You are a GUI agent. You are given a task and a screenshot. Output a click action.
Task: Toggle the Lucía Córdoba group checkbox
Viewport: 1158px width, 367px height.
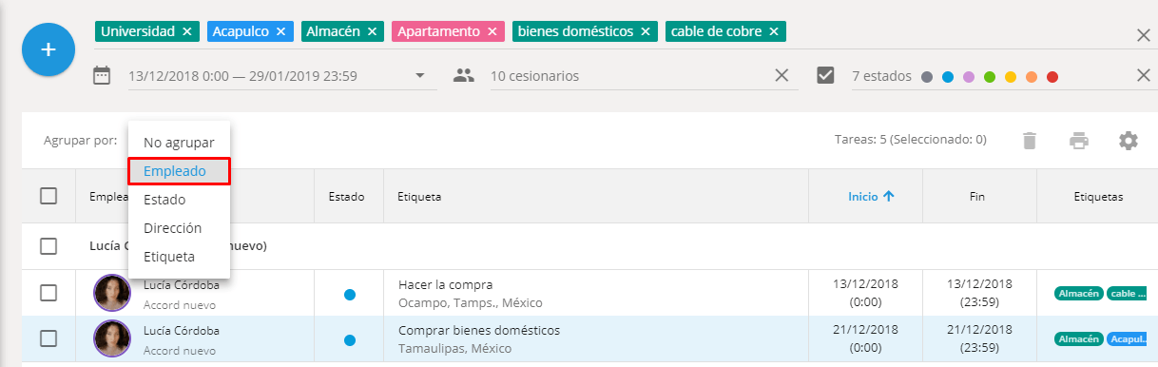[x=48, y=246]
